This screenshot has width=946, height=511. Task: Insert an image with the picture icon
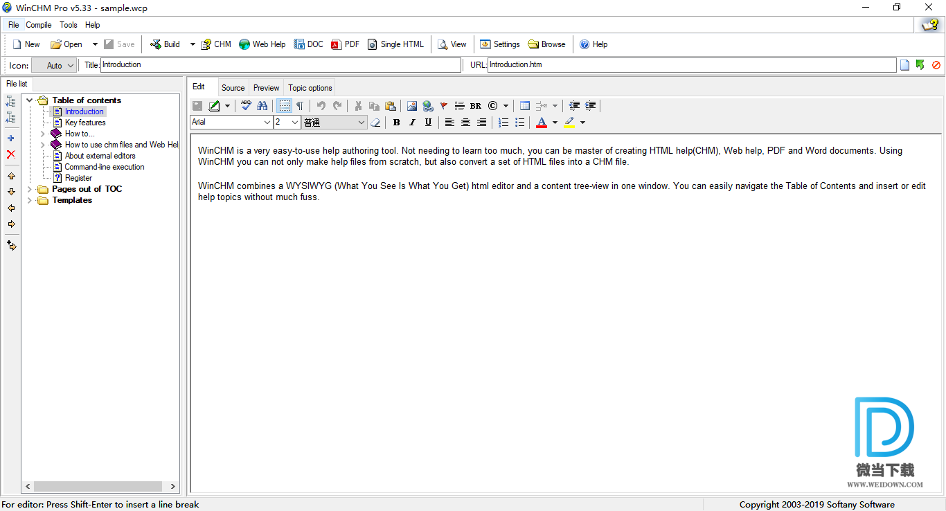[x=412, y=106]
